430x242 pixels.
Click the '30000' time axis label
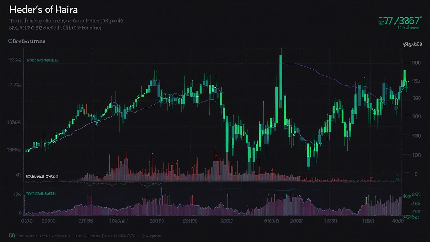[49, 221]
